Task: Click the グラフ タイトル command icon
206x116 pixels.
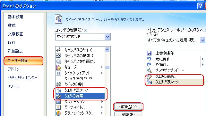Action: click(58, 107)
